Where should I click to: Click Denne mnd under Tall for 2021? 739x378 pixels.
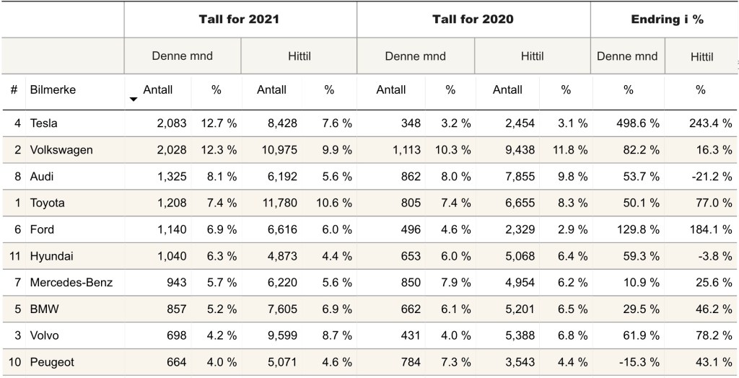point(182,56)
